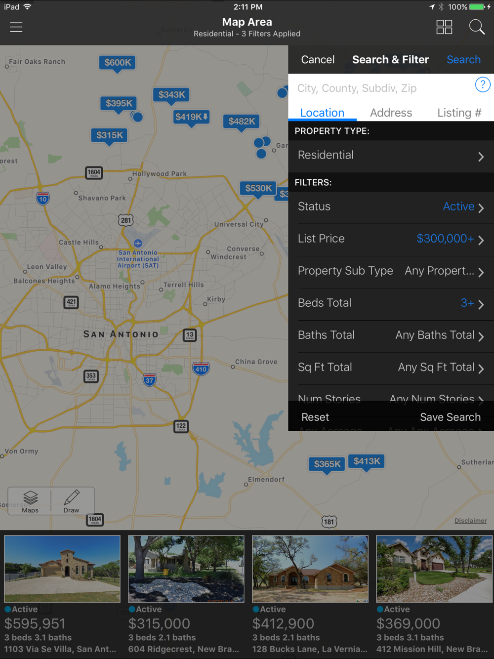494x659 pixels.
Task: Open the $595,951 listing photo
Action: pos(62,569)
